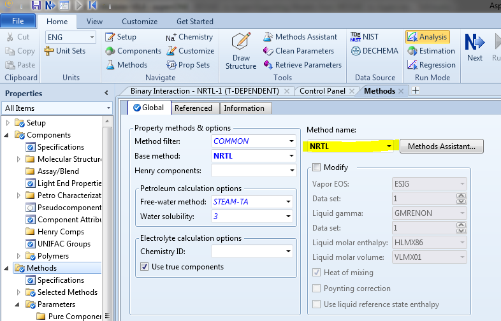Expand the Setup tree node
This screenshot has width=501, height=321.
(x=8, y=123)
